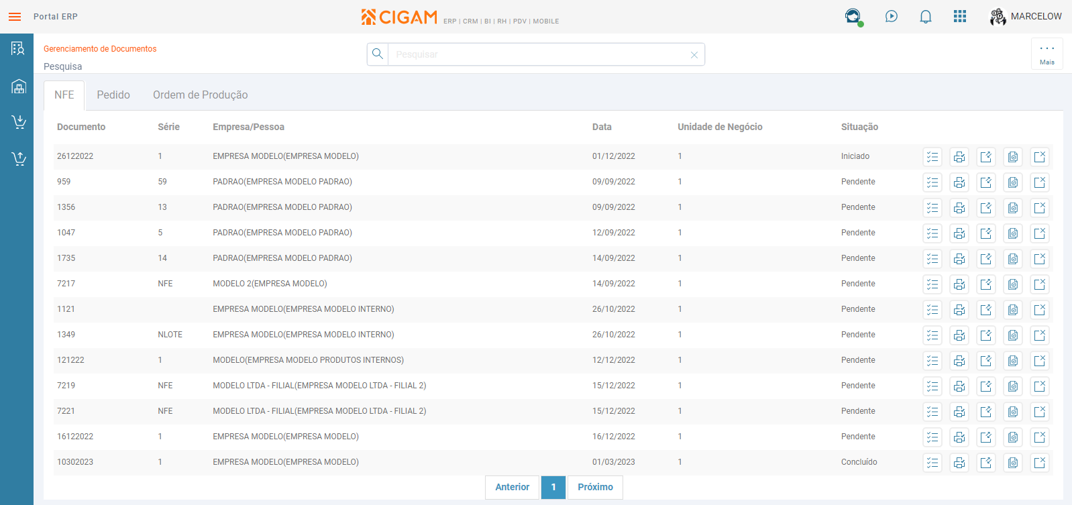Click the Concluído status cell
Viewport: 1072px width, 505px height.
pos(859,462)
